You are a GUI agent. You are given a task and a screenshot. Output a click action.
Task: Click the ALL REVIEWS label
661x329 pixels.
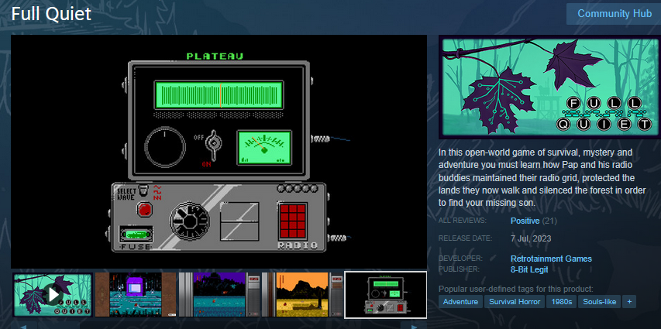click(463, 221)
